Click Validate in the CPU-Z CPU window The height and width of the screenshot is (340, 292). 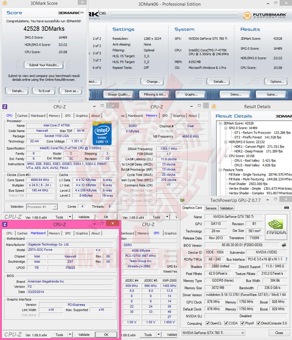(x=84, y=217)
